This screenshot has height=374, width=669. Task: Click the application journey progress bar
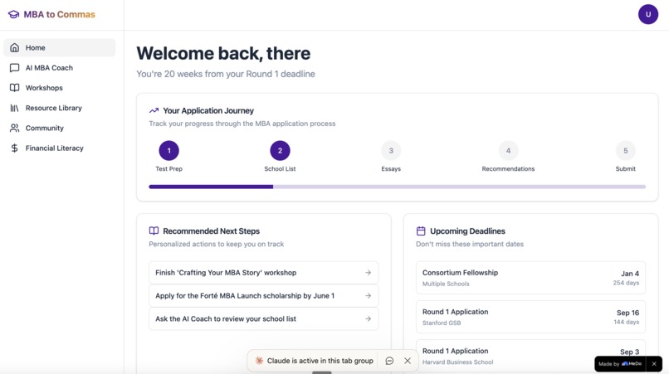point(398,187)
